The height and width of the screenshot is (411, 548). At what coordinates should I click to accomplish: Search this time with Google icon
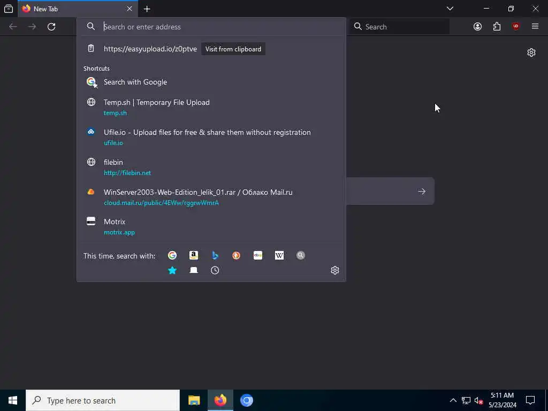(x=172, y=255)
